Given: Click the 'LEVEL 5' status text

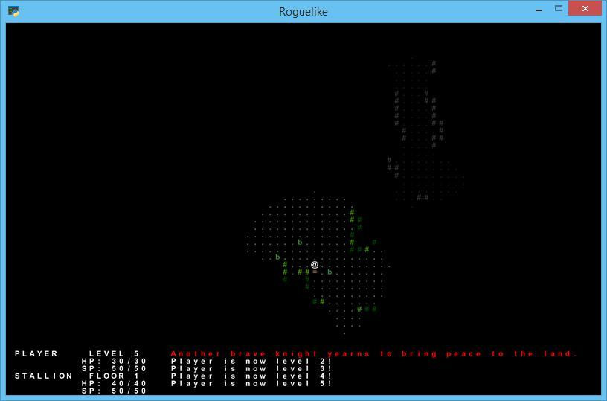Looking at the screenshot, I should [115, 354].
